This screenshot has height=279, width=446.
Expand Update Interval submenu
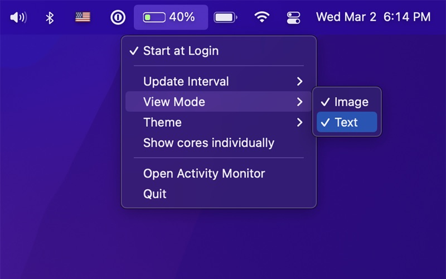[x=219, y=81]
